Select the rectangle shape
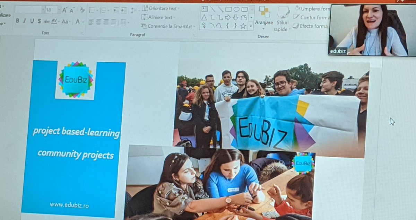This screenshot has height=220, width=416. pos(228,9)
